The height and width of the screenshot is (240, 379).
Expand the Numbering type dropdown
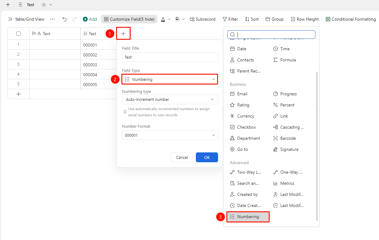[170, 99]
